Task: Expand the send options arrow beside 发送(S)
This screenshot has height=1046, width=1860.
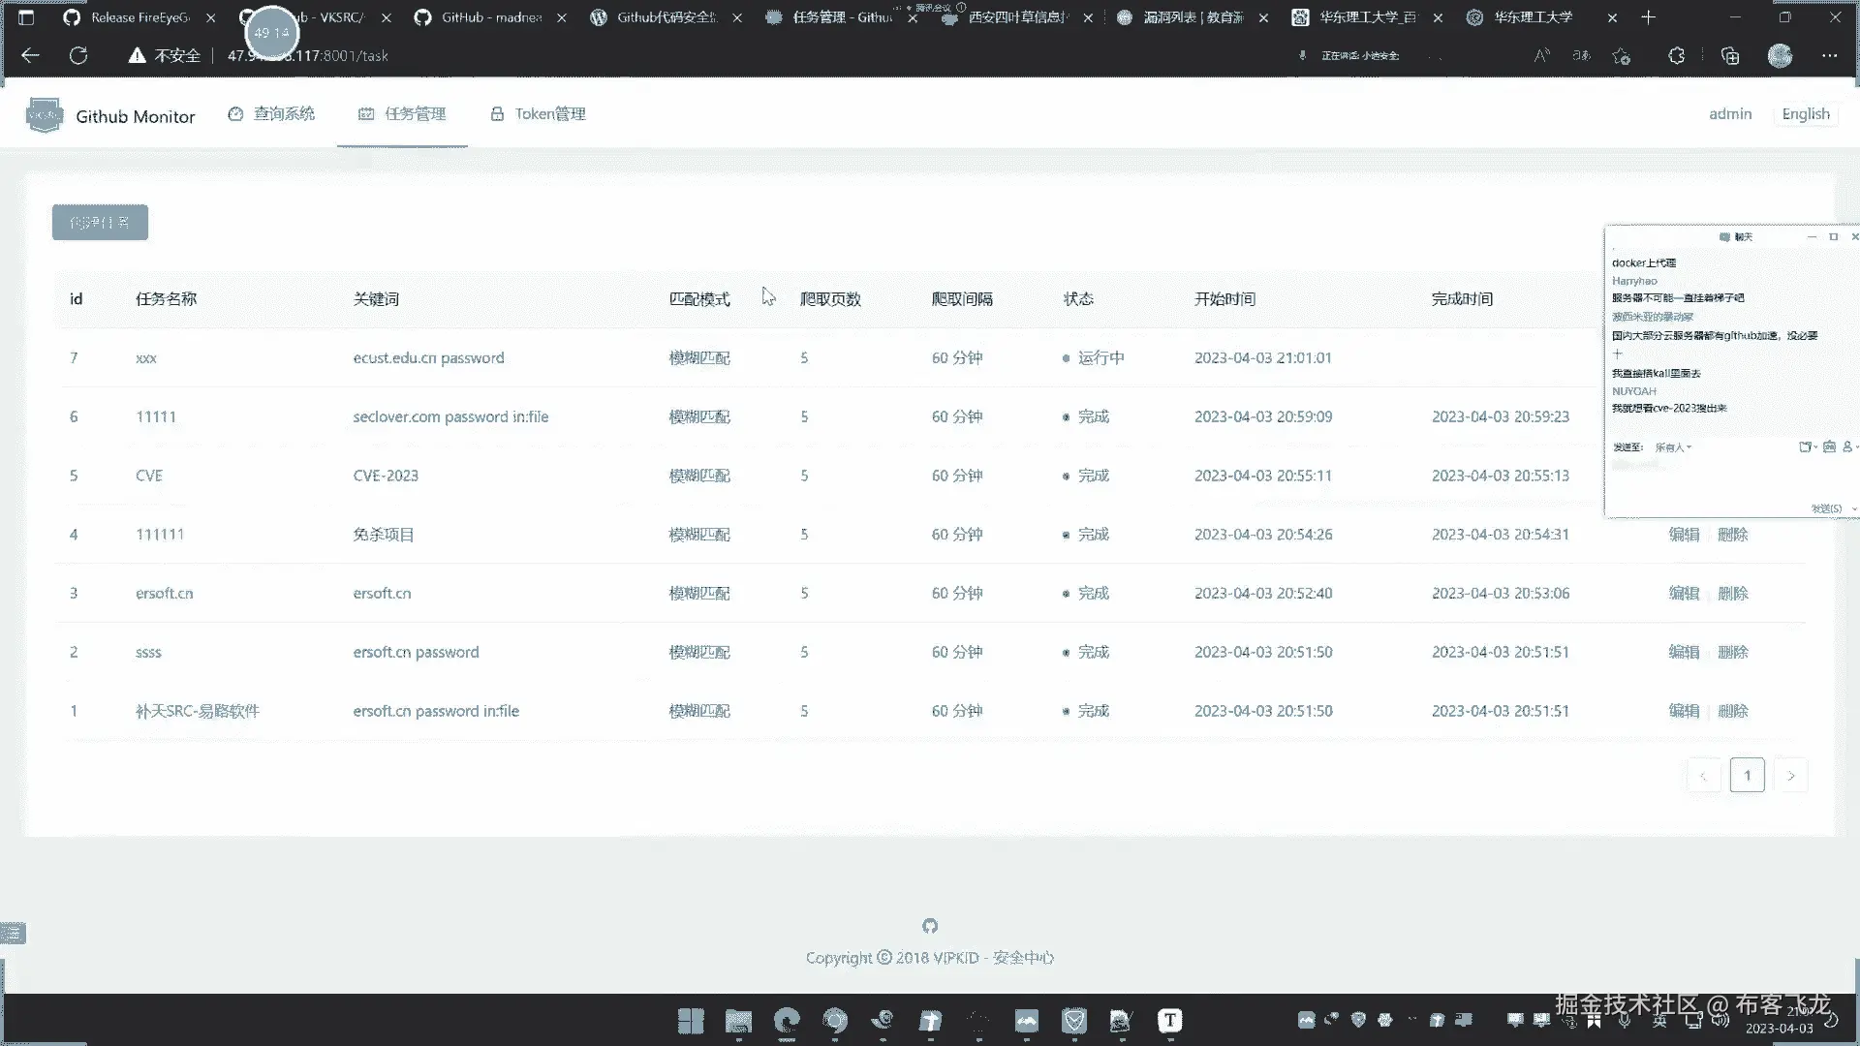Action: [x=1854, y=508]
